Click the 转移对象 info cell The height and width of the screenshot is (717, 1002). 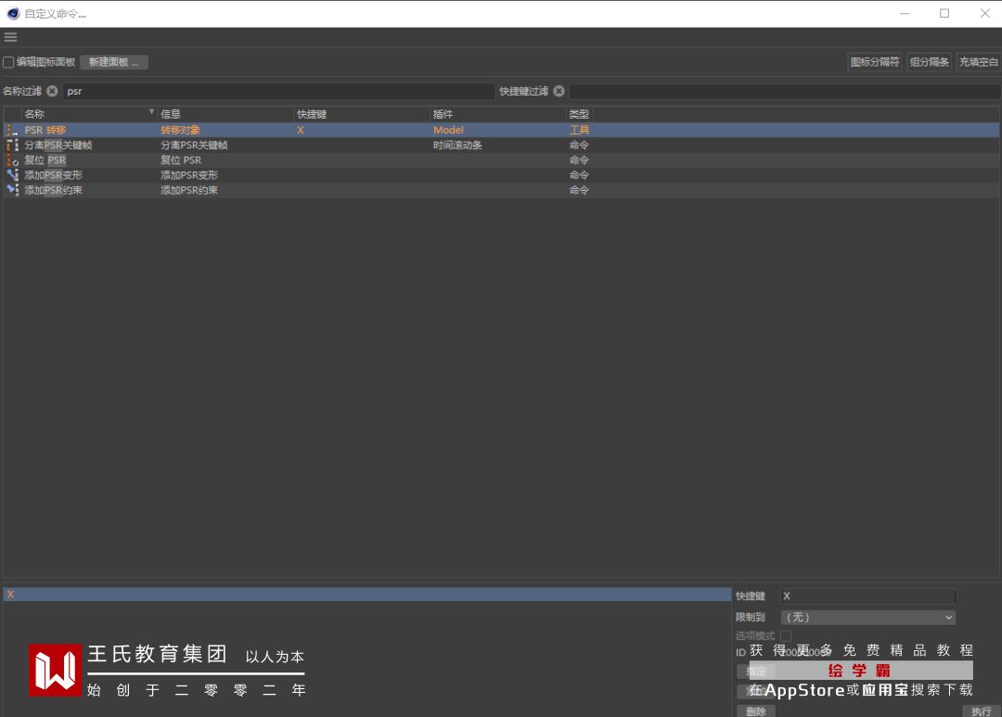[x=180, y=130]
